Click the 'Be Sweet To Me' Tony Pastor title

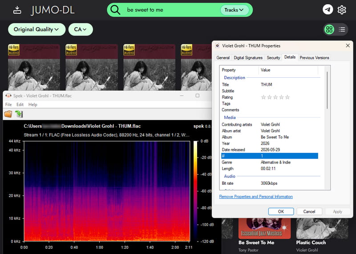[x=256, y=242]
